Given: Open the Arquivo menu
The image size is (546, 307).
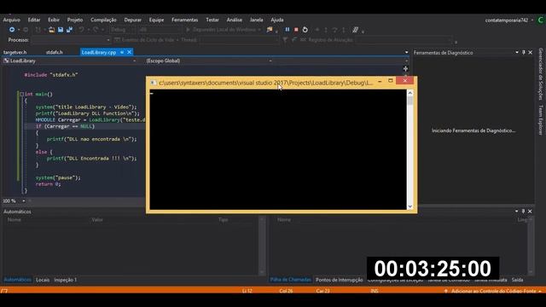Looking at the screenshot, I should (11, 20).
